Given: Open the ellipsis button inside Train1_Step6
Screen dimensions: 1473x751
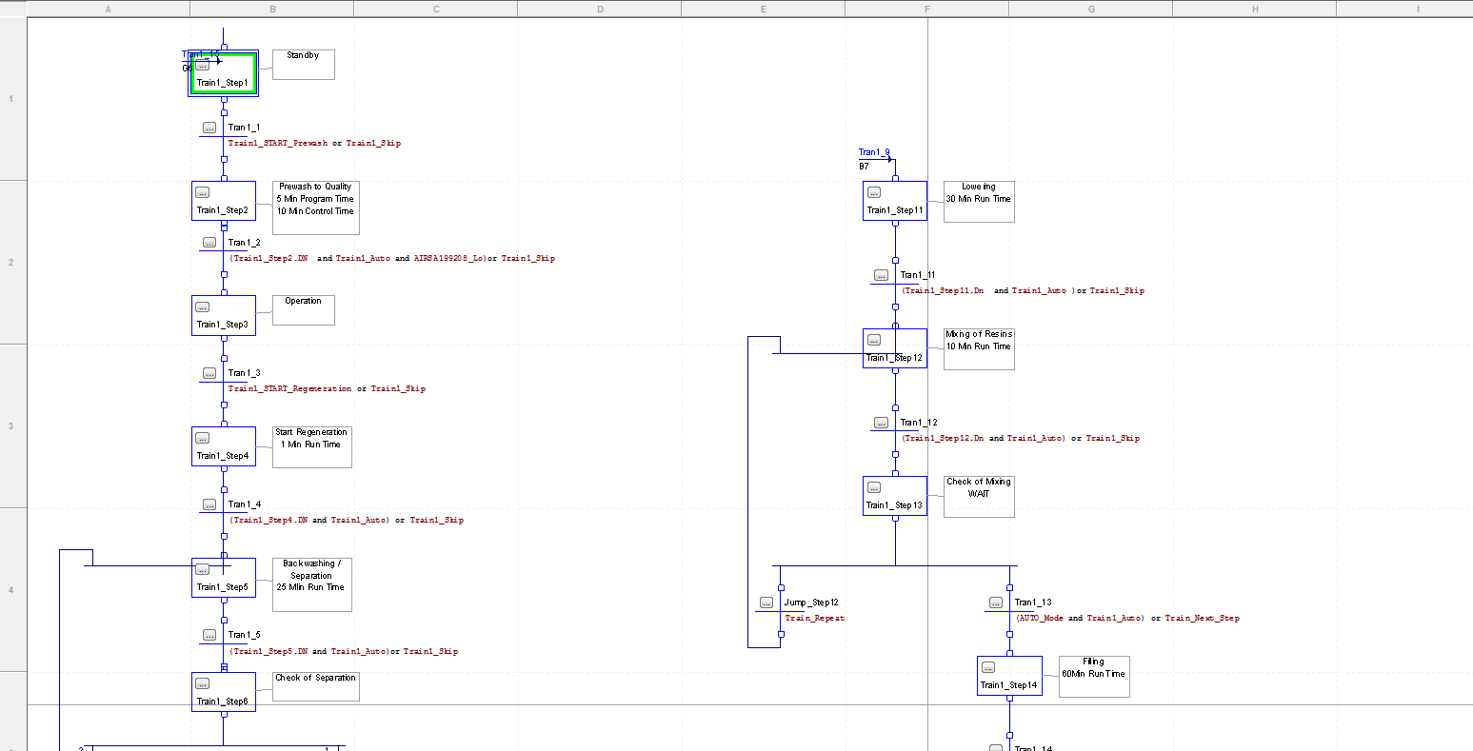Looking at the screenshot, I should point(202,683).
